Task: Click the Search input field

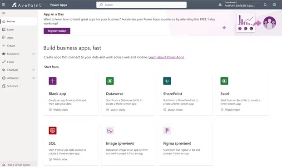Action: (141, 5)
